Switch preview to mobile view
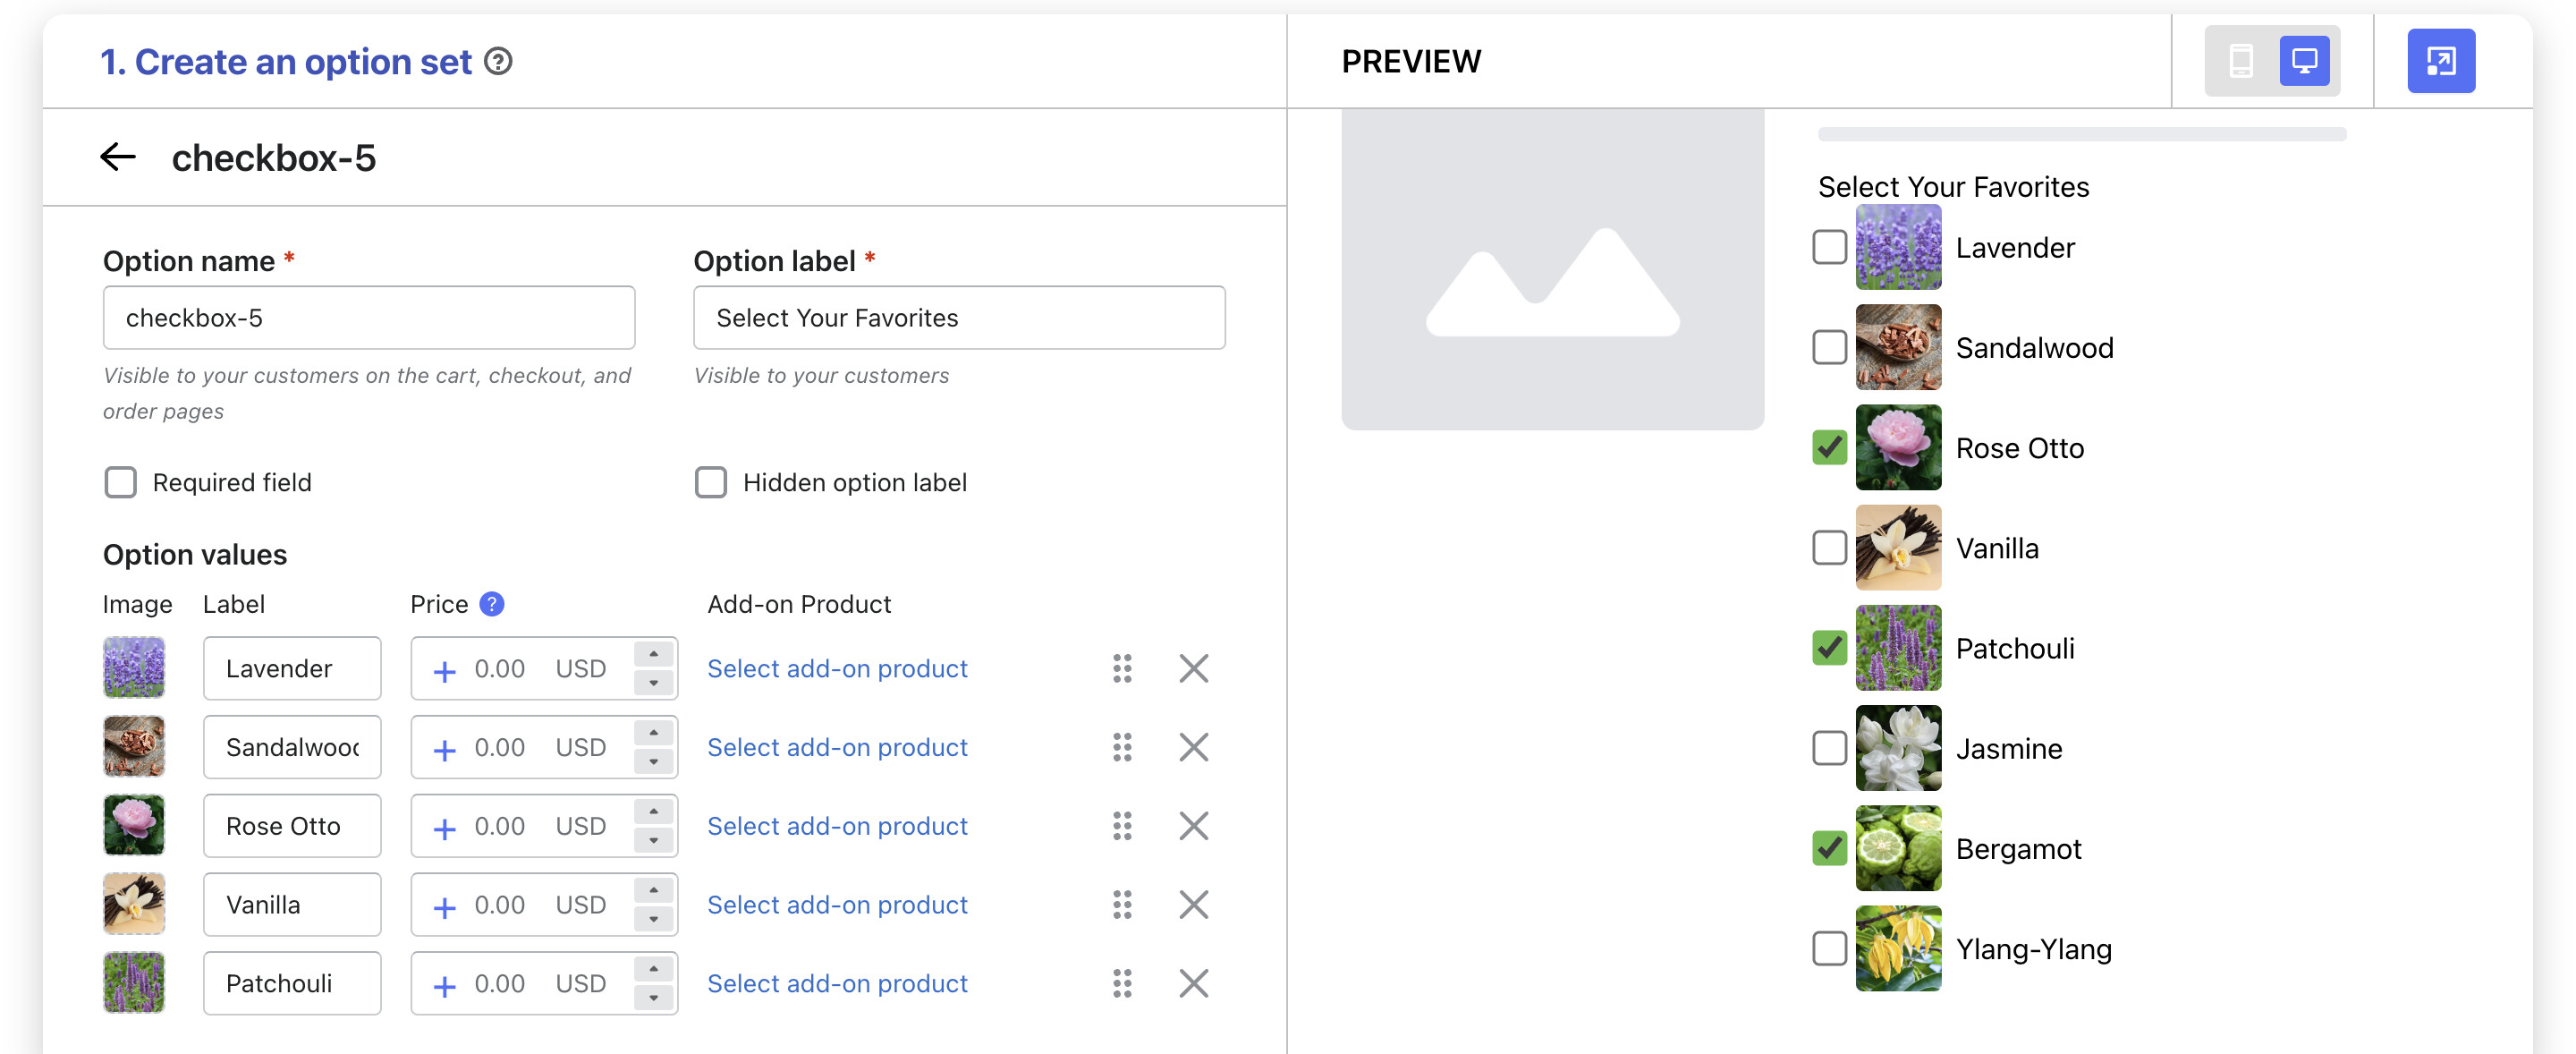2576x1054 pixels. 2240,62
